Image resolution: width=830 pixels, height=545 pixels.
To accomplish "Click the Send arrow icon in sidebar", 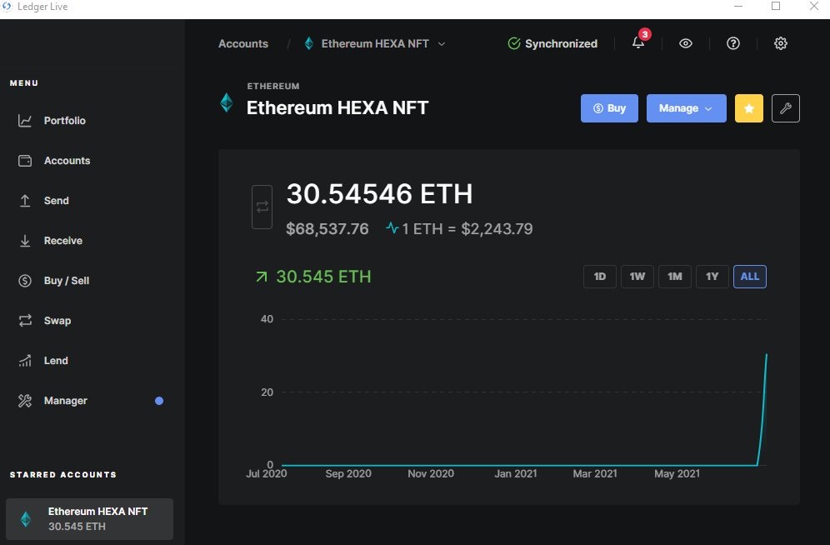I will point(25,201).
